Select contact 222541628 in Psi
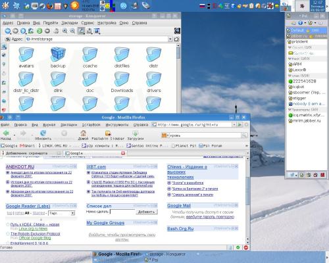 pyautogui.click(x=306, y=81)
